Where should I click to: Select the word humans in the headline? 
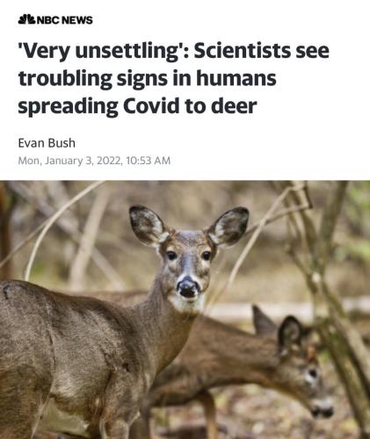tap(236, 78)
